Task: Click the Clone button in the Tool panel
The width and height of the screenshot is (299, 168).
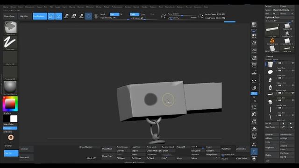Action: point(268,10)
